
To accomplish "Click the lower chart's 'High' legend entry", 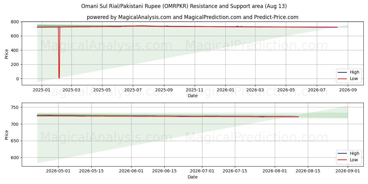I will 349,153.
